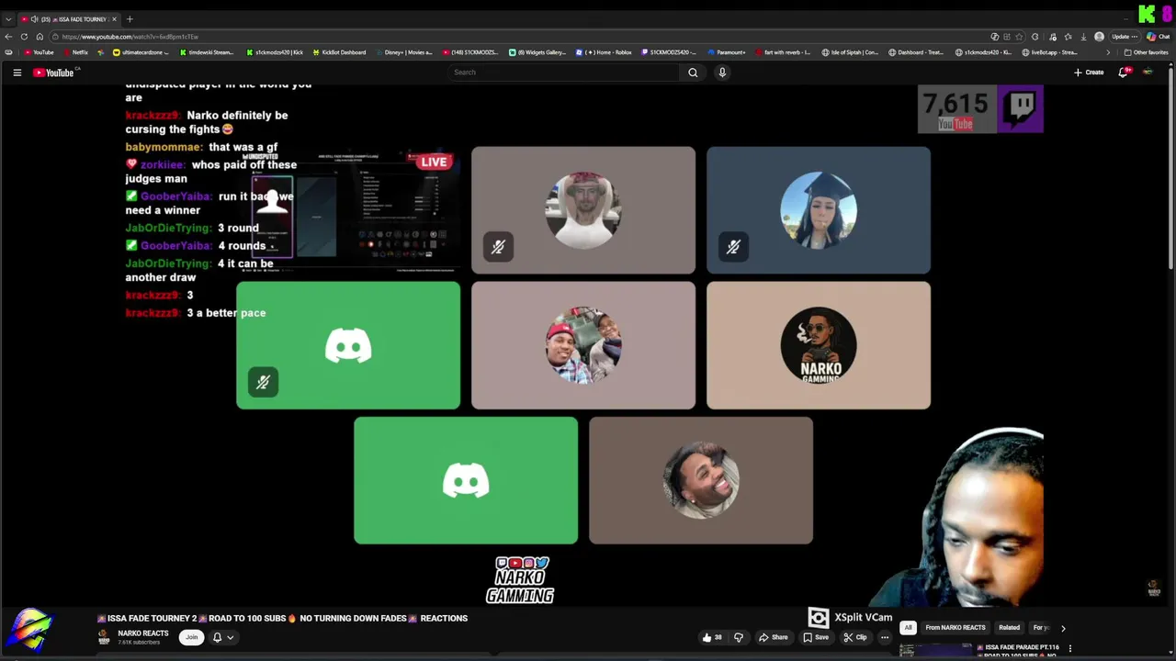Open browser Update menu button
1176x661 pixels.
pos(1125,37)
